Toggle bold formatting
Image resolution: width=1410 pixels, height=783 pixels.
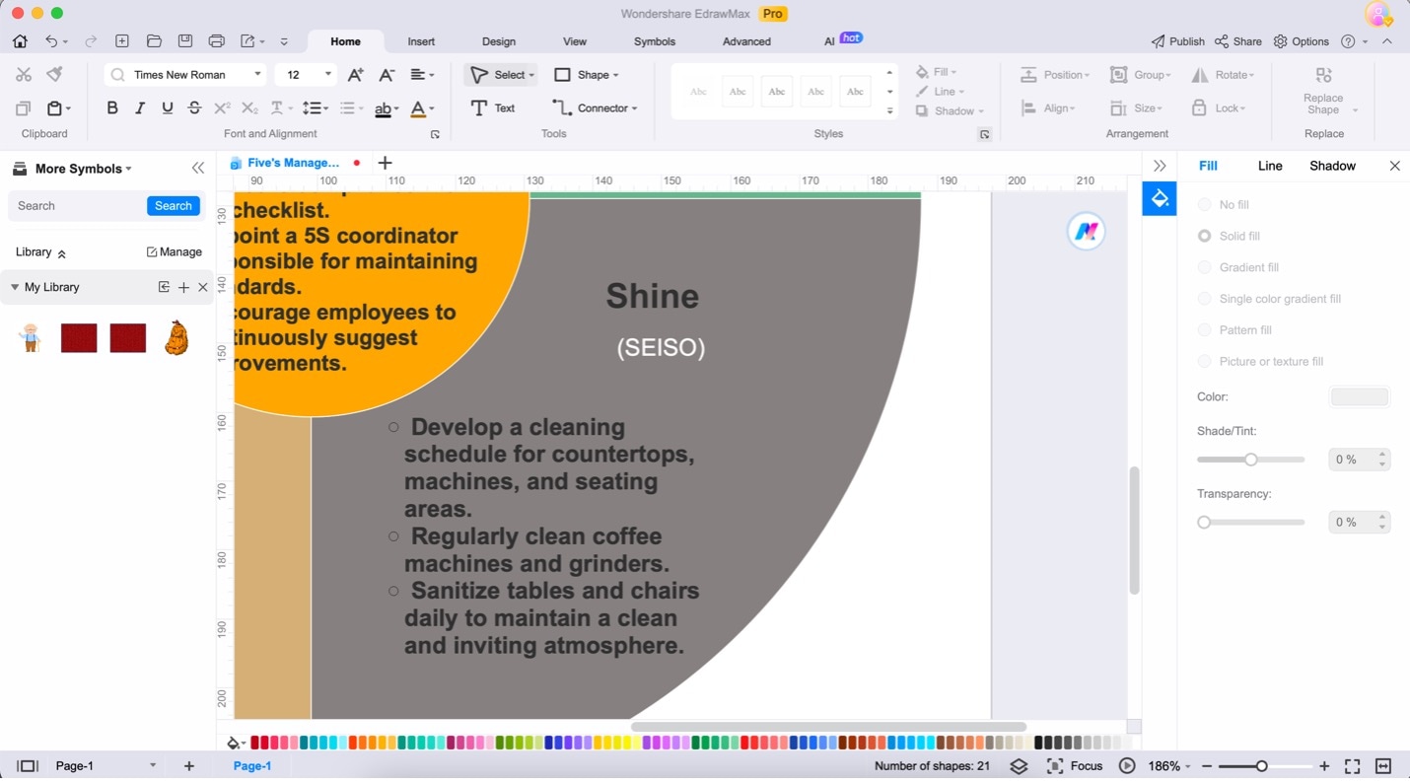112,108
